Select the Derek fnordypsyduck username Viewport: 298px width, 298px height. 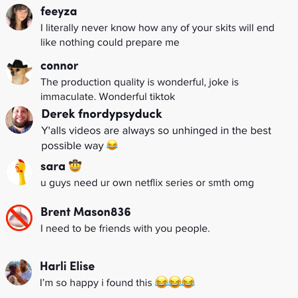[x=102, y=115]
